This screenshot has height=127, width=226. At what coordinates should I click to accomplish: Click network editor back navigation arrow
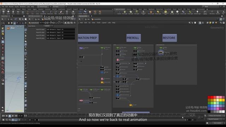pos(79,19)
